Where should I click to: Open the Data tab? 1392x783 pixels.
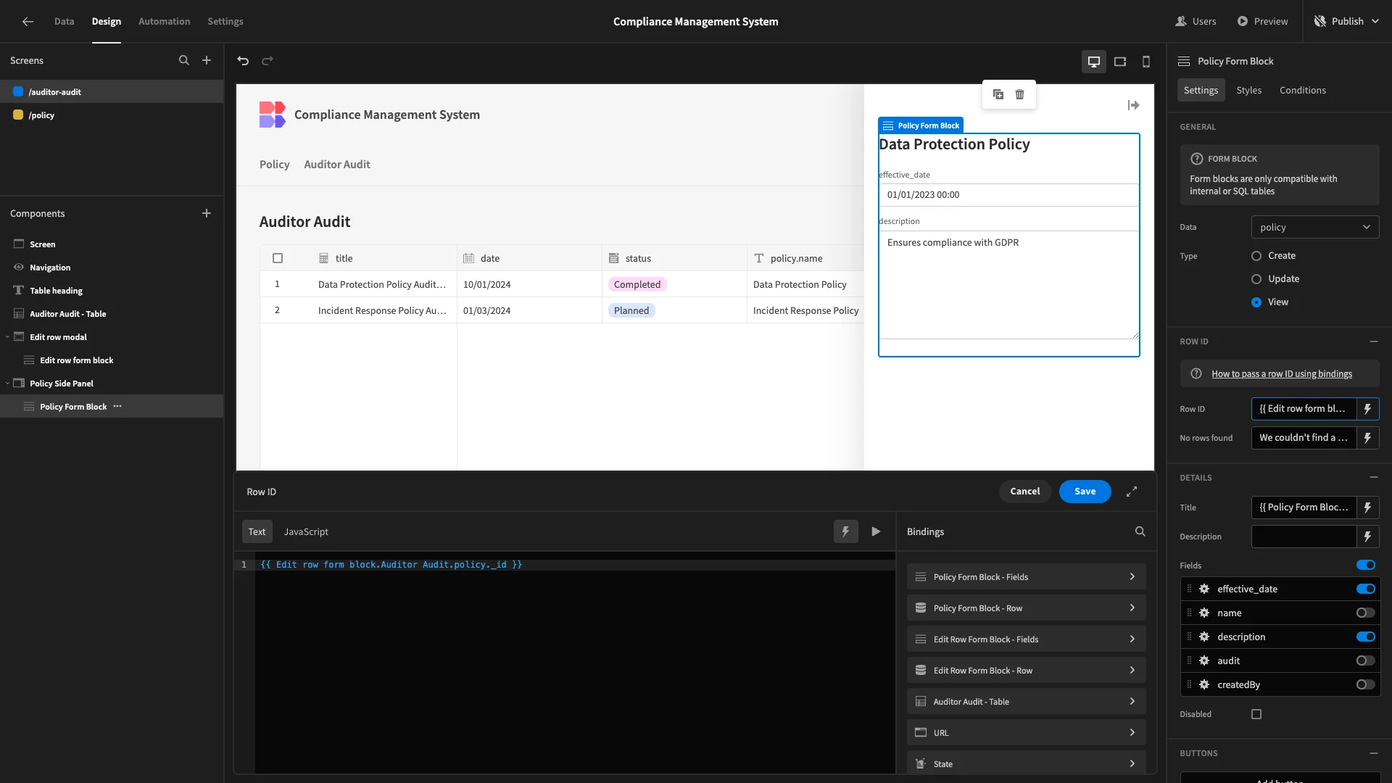click(x=64, y=22)
